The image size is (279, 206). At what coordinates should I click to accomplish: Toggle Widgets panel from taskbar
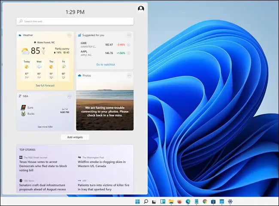(163, 201)
